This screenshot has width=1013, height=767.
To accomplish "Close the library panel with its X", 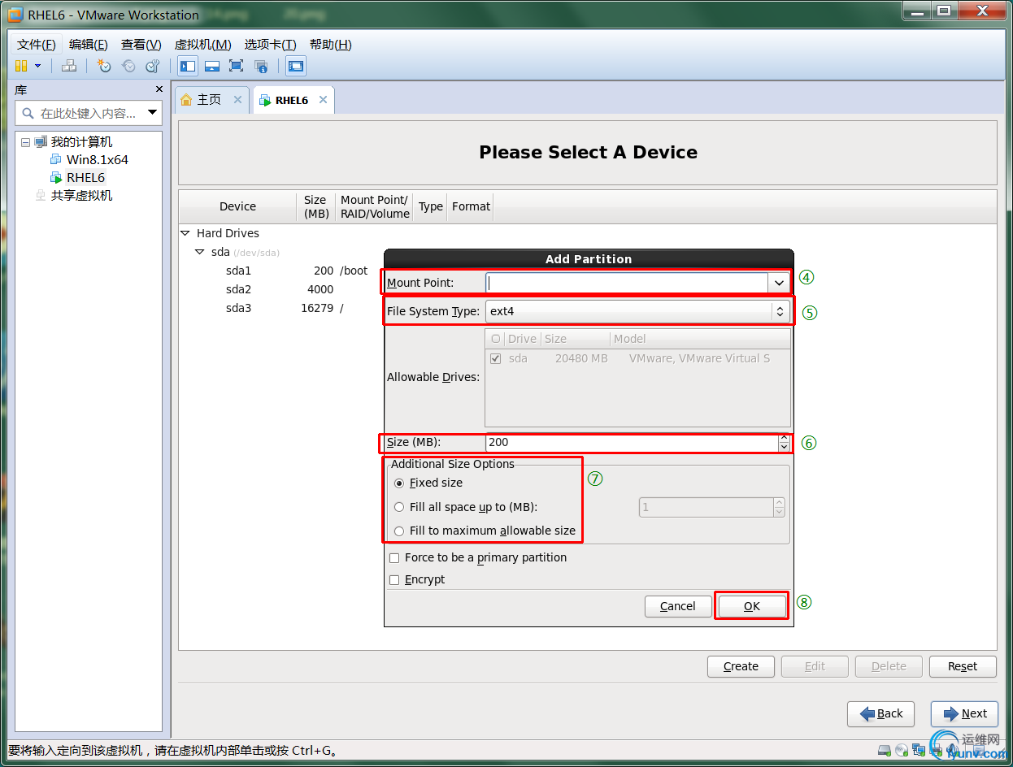I will [159, 89].
